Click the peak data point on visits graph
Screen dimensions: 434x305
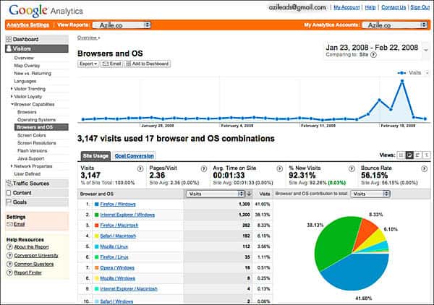pyautogui.click(x=401, y=80)
